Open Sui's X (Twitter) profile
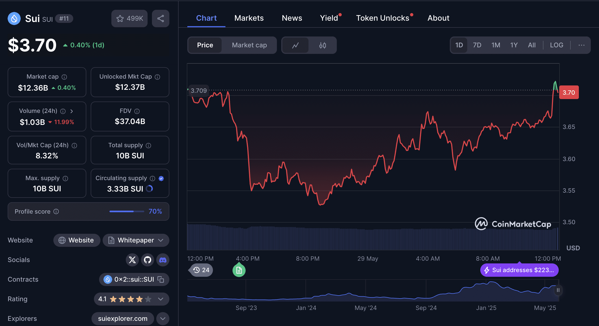This screenshot has height=326, width=599. click(132, 260)
